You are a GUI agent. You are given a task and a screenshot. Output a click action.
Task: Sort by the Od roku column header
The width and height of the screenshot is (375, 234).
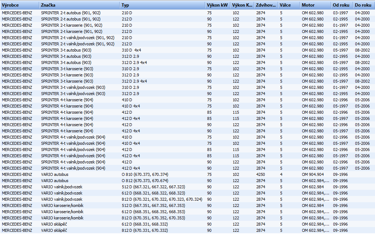(342, 5)
